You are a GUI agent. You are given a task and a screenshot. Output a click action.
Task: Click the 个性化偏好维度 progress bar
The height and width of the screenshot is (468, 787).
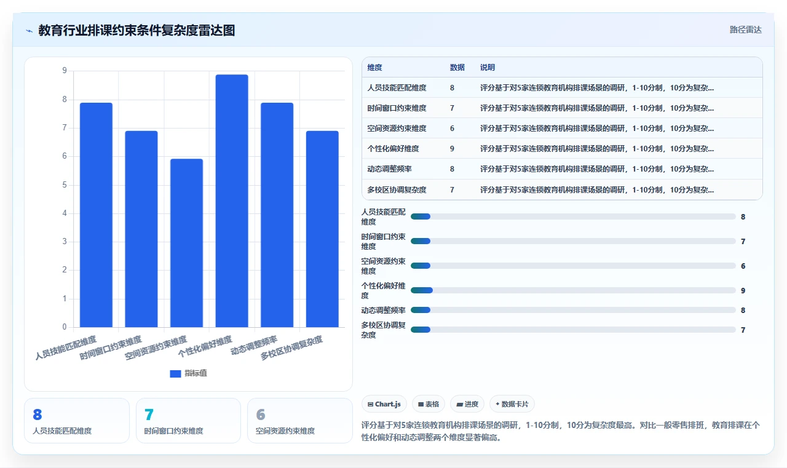pos(573,290)
